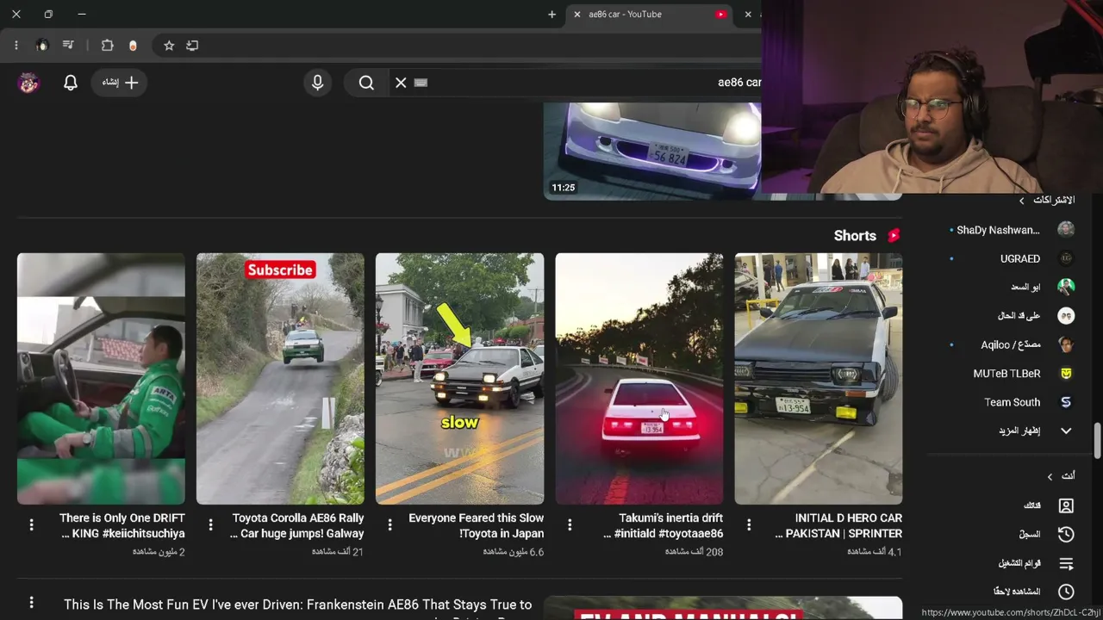Open the on-screen keyboard in search box

(x=421, y=83)
